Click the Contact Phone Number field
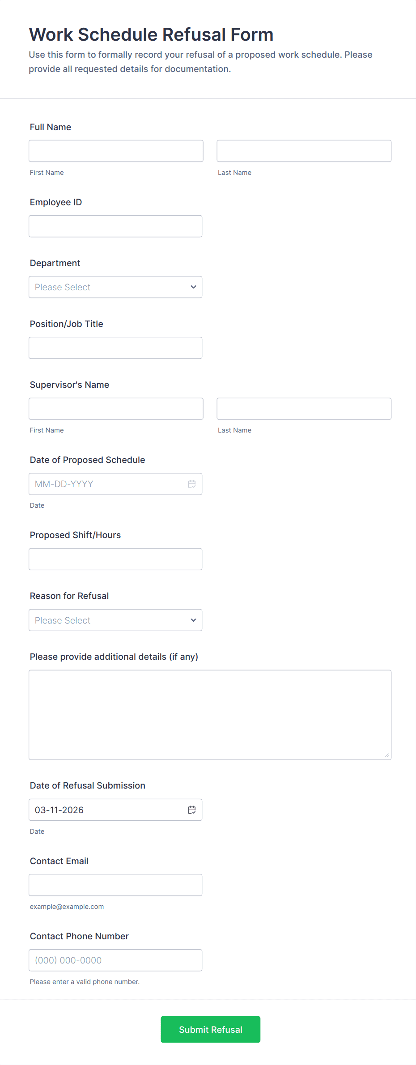This screenshot has width=416, height=1065. (115, 960)
